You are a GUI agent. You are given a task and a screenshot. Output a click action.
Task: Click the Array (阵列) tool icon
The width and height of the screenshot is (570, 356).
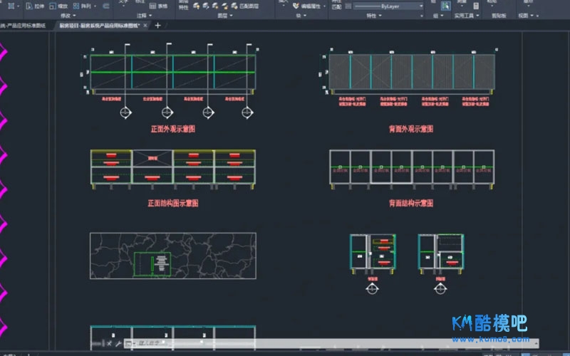(x=75, y=6)
